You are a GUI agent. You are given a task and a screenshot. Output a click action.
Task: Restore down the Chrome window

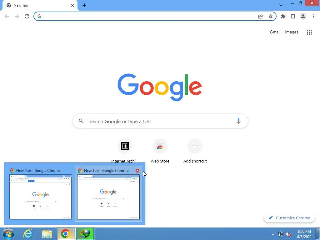point(300,3)
